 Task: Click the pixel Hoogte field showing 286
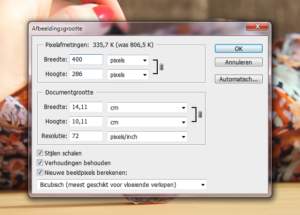86,74
